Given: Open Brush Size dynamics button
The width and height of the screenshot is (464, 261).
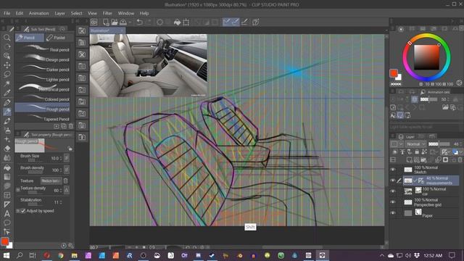Looking at the screenshot, I should [x=67, y=158].
